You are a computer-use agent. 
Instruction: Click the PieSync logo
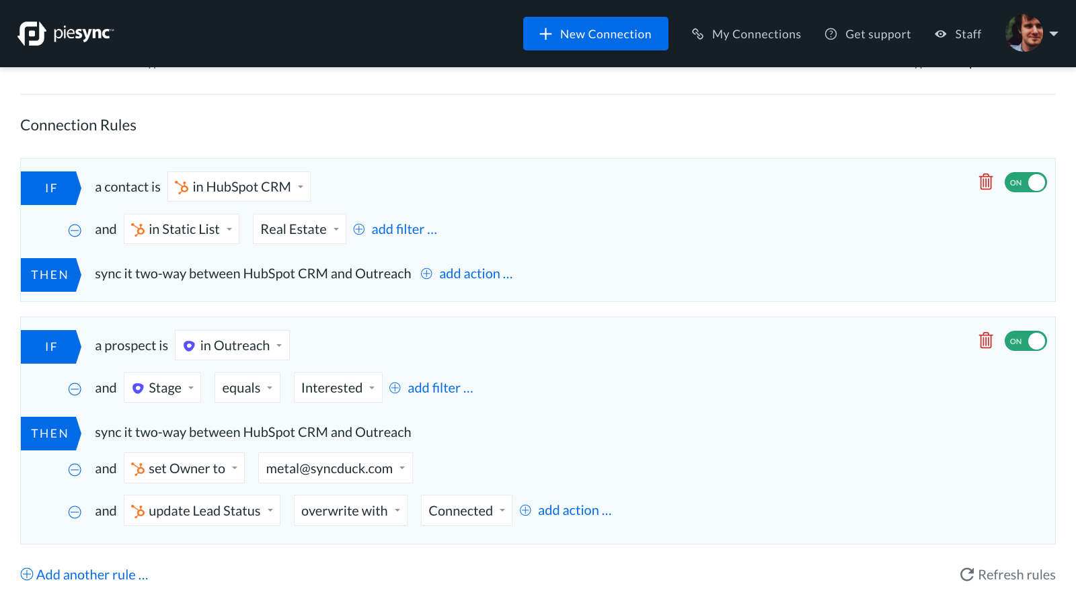click(66, 34)
